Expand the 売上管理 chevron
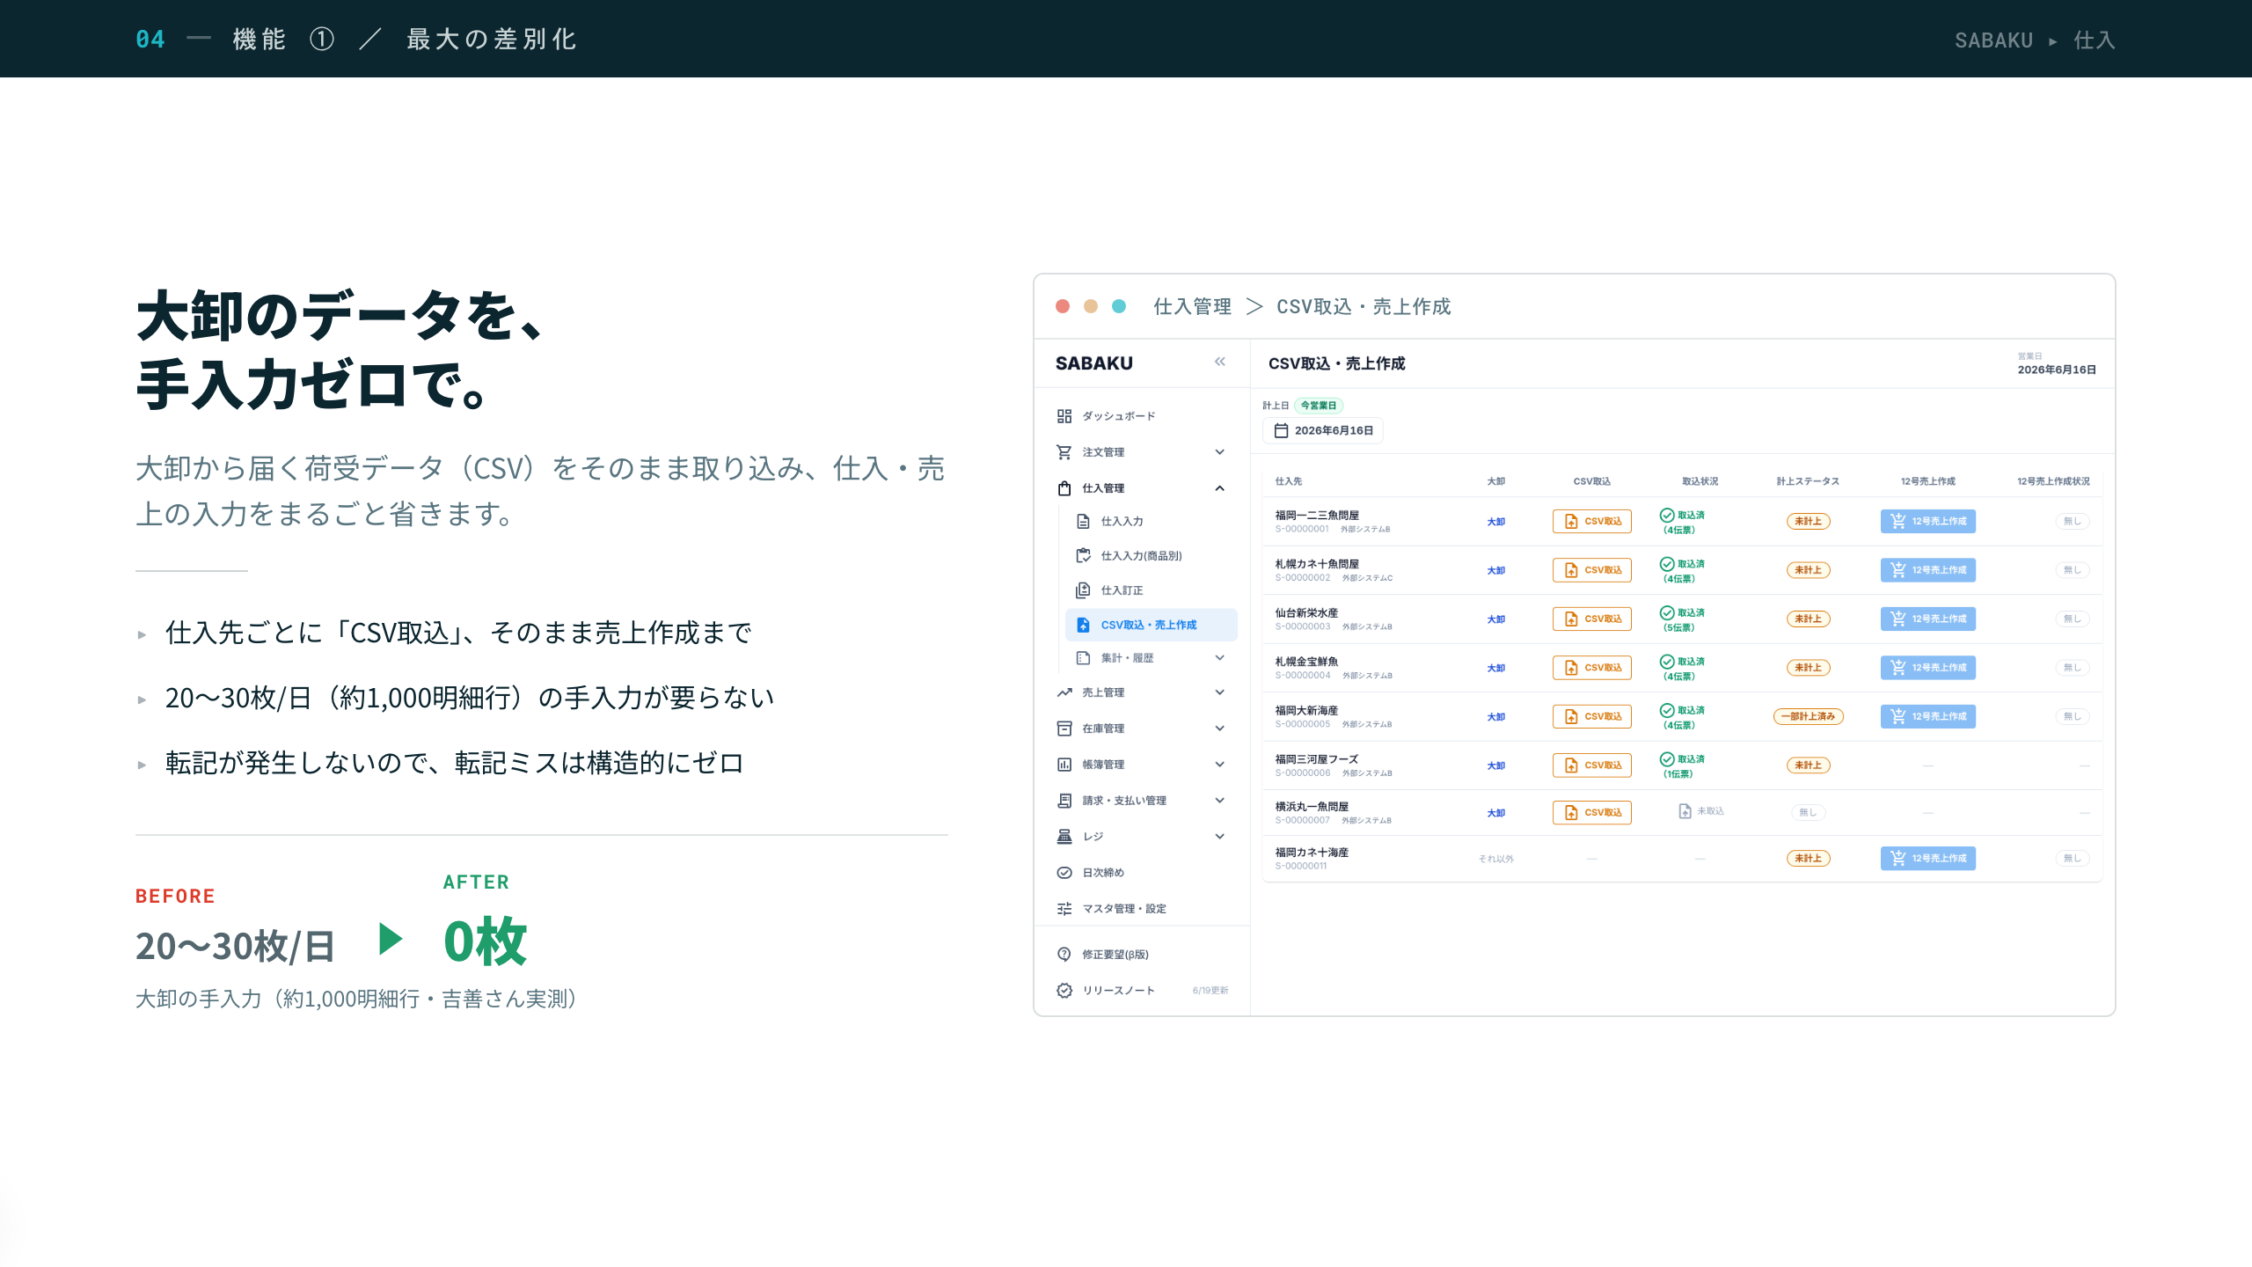The height and width of the screenshot is (1267, 2252). click(1220, 692)
